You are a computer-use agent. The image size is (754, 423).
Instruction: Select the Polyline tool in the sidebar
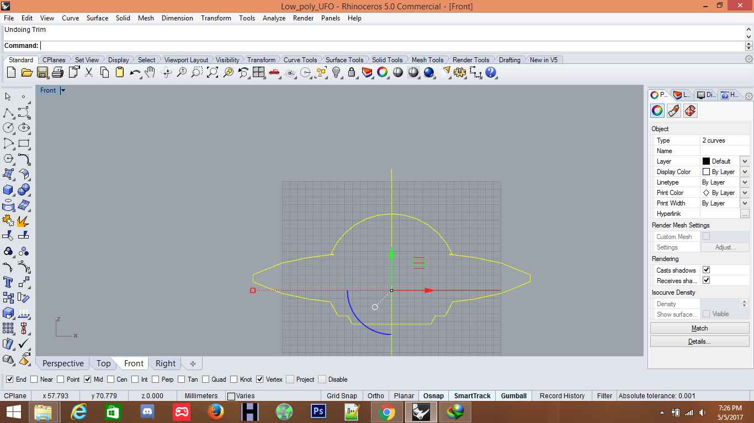click(8, 112)
